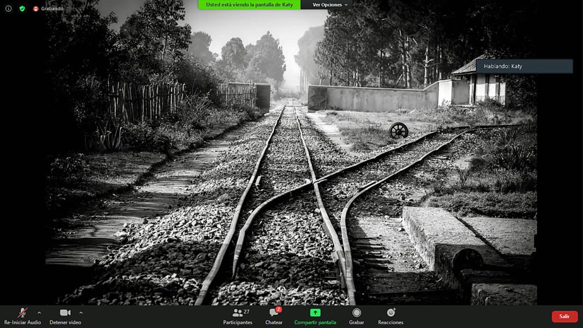Toggle camera off with Detener video
583x328 pixels.
click(x=65, y=313)
